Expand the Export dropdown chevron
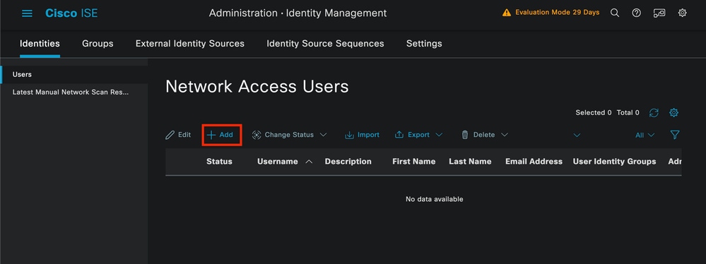Image resolution: width=706 pixels, height=264 pixels. [439, 135]
